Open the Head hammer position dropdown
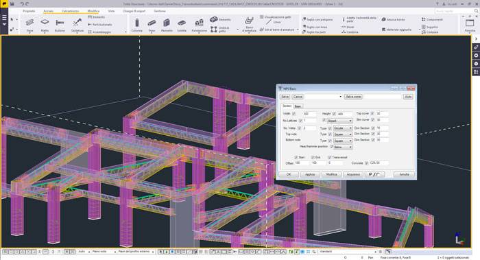 pos(343,147)
